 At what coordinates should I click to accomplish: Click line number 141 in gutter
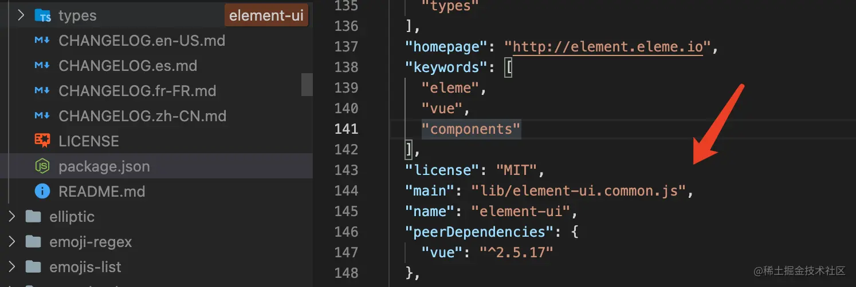pos(346,129)
